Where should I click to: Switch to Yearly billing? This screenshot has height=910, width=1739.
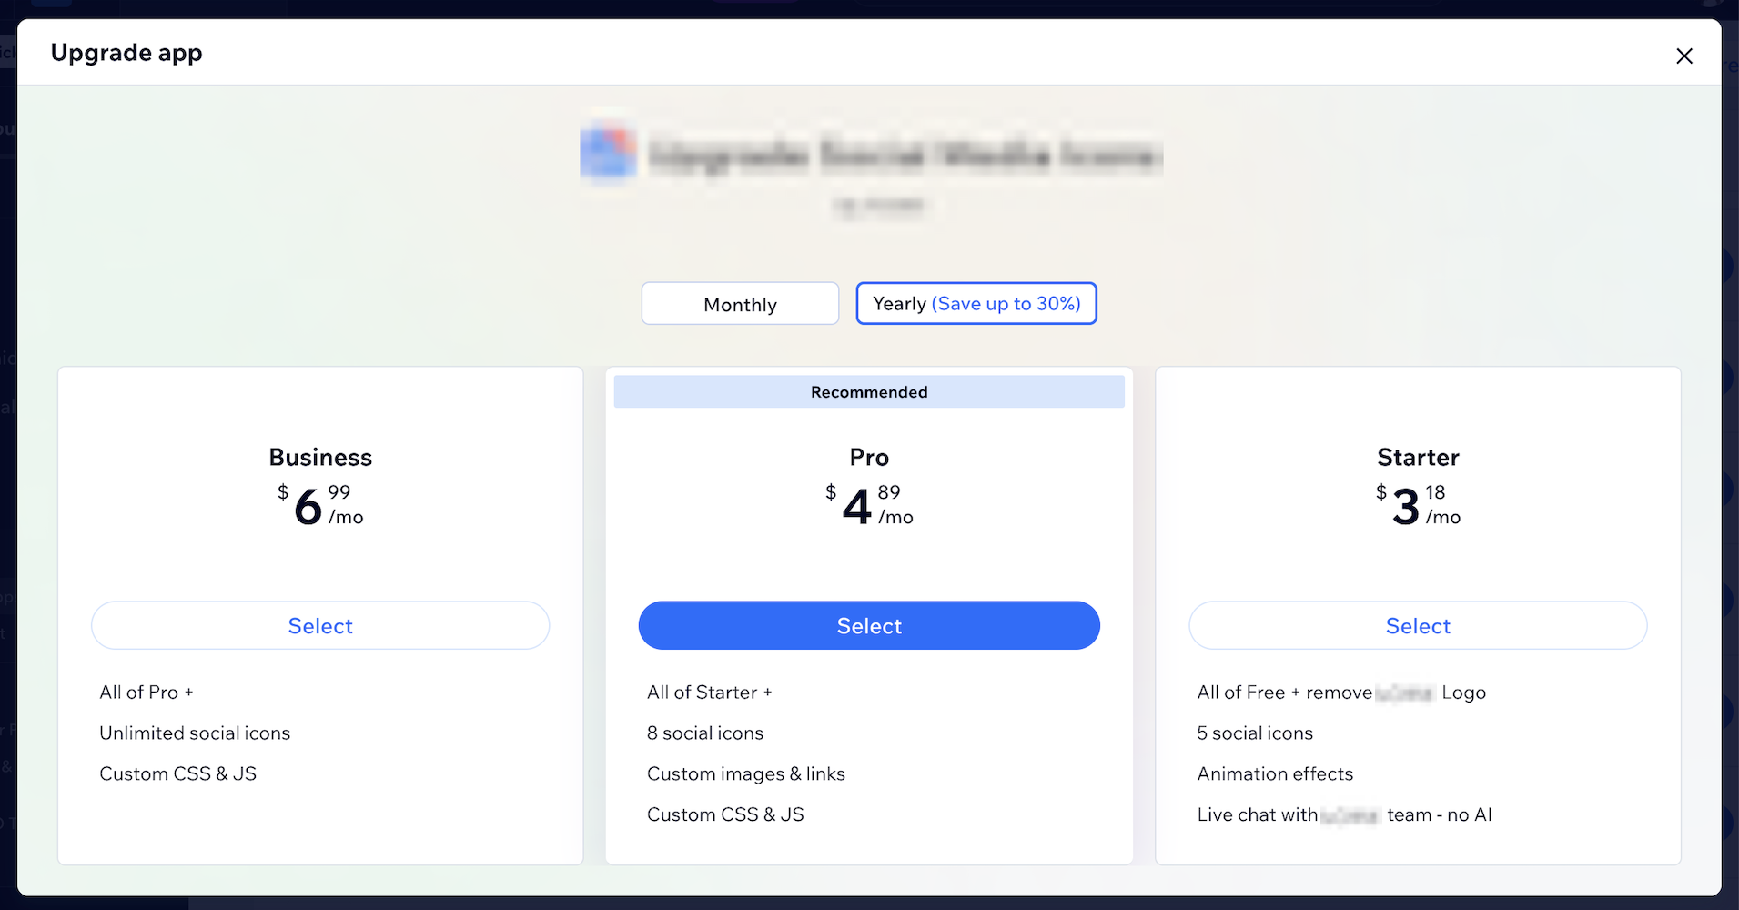976,303
